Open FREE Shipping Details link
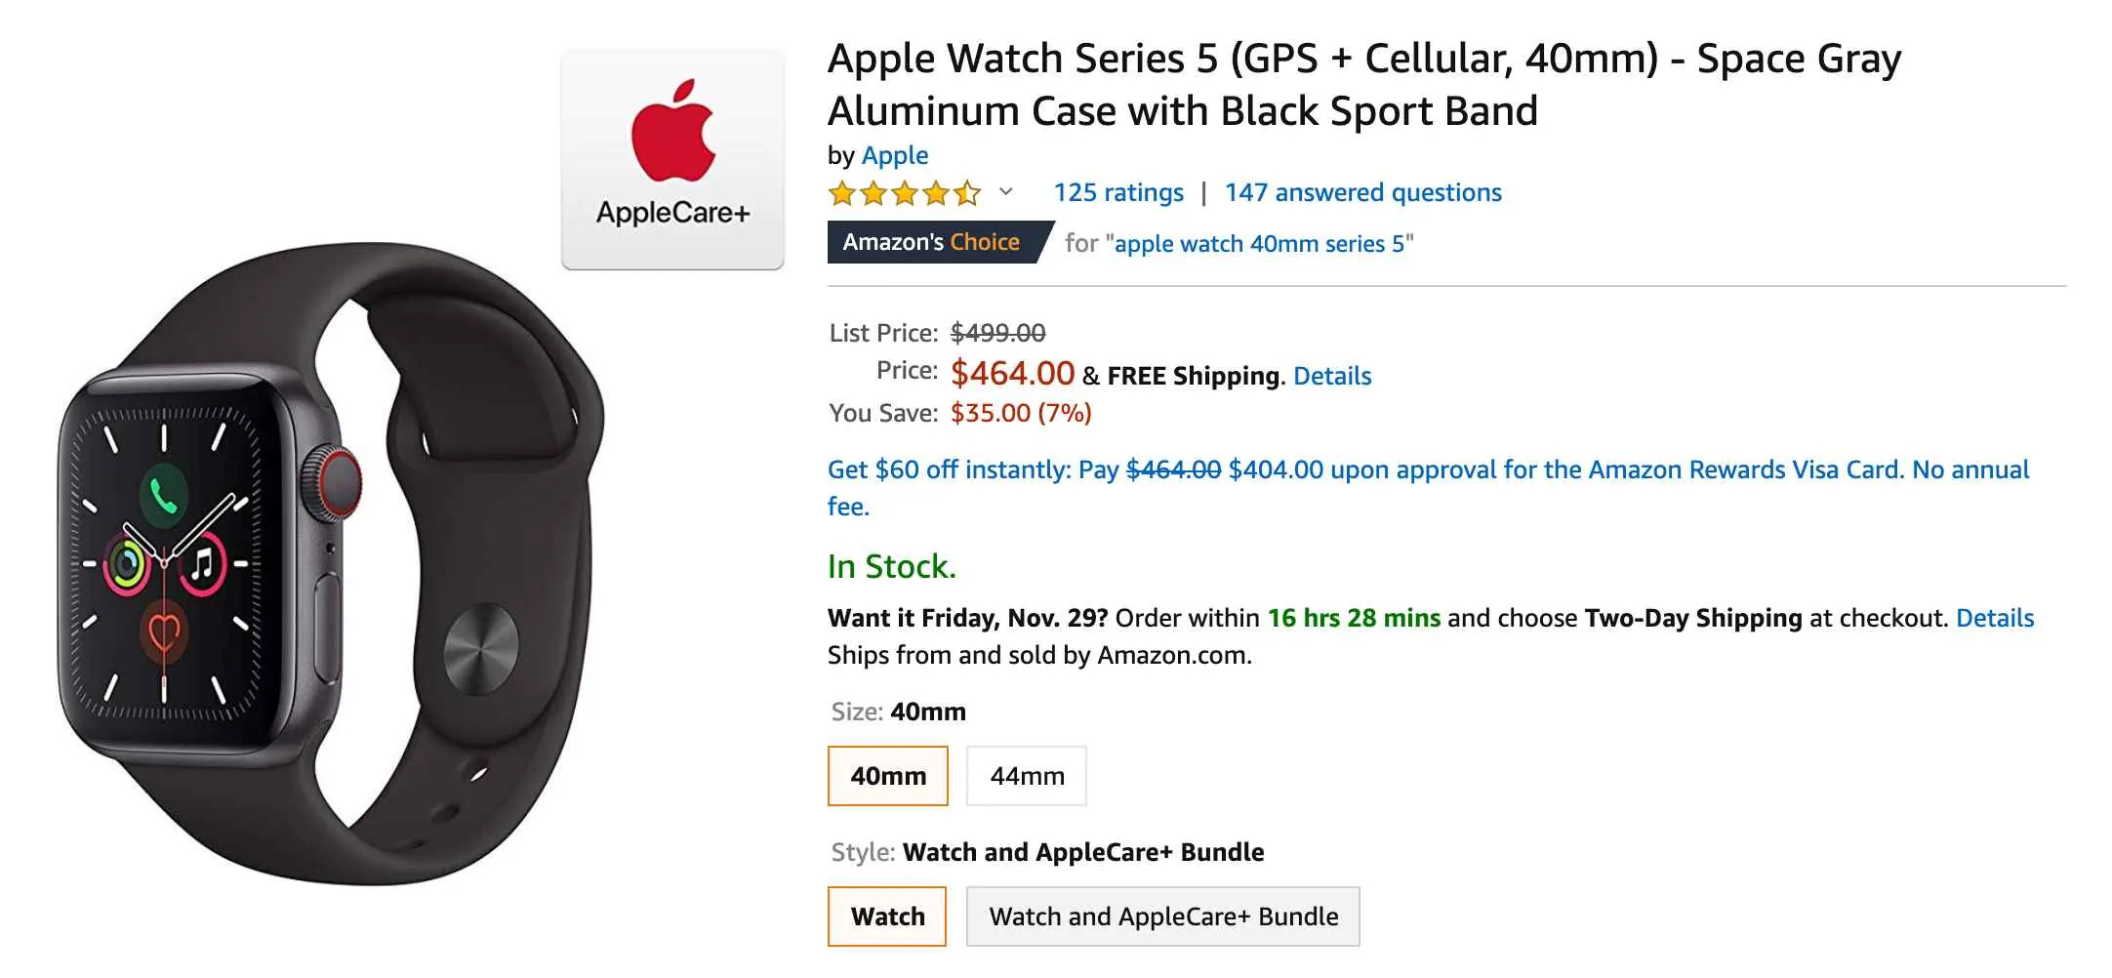This screenshot has width=2112, height=978. coord(1331,376)
